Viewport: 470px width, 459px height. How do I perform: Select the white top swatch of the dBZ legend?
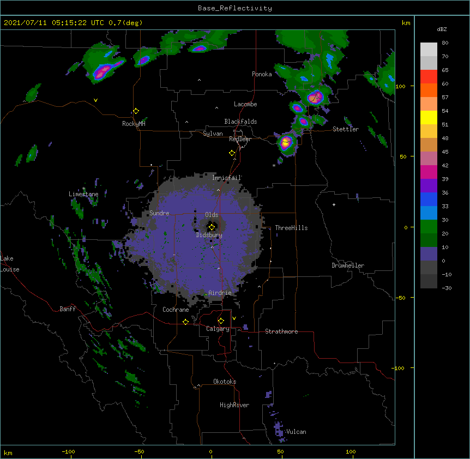429,49
